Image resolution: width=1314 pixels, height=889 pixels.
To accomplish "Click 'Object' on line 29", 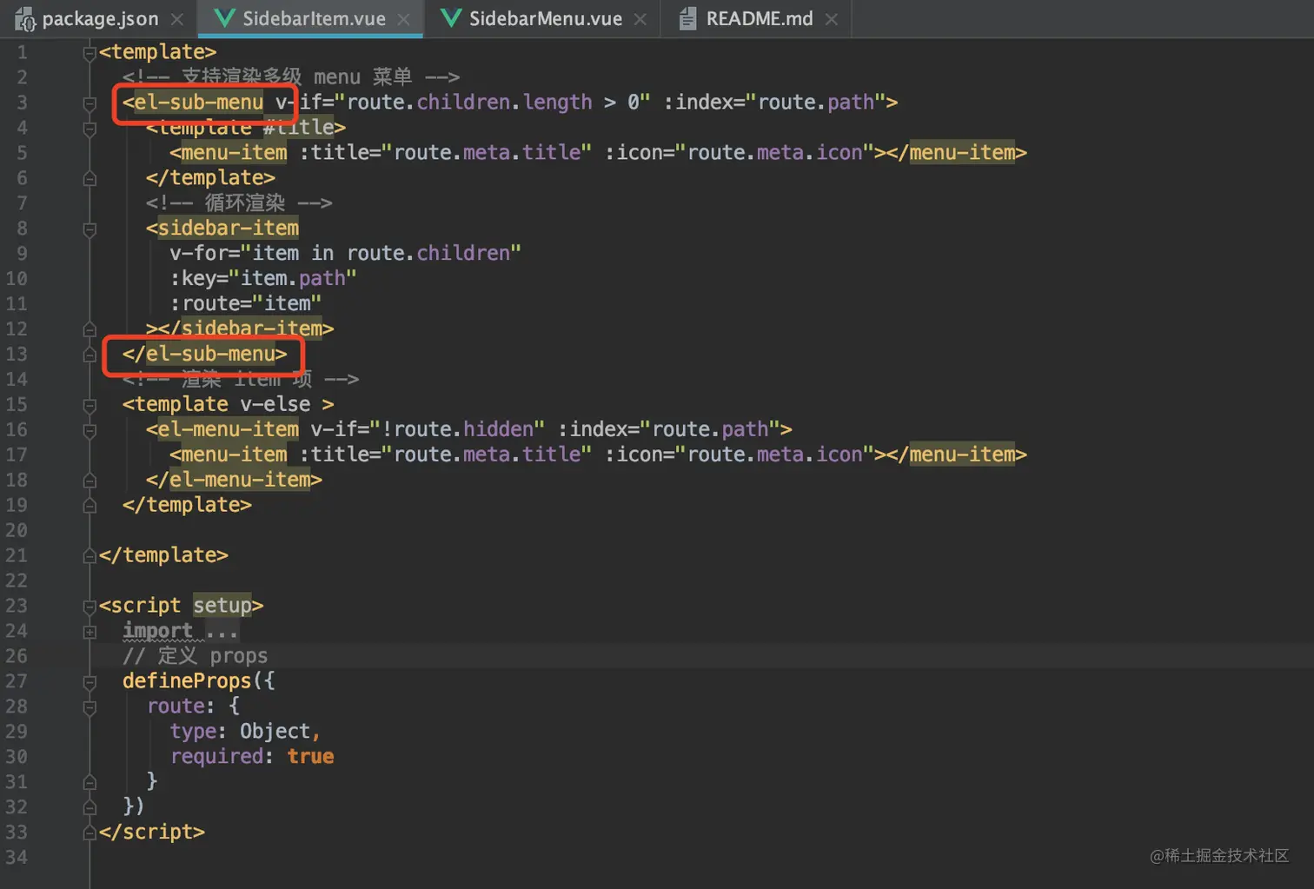I will (275, 732).
